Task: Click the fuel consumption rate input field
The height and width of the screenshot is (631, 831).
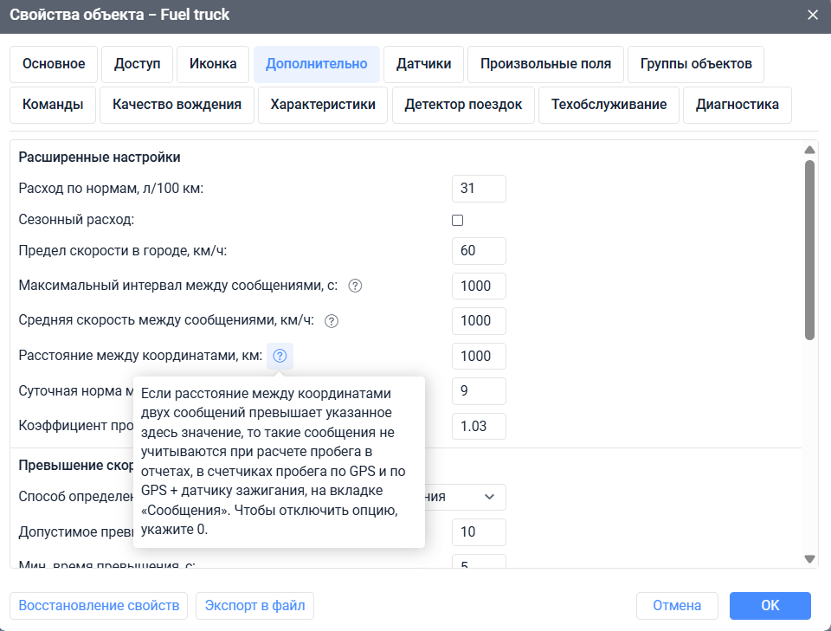Action: pos(479,188)
